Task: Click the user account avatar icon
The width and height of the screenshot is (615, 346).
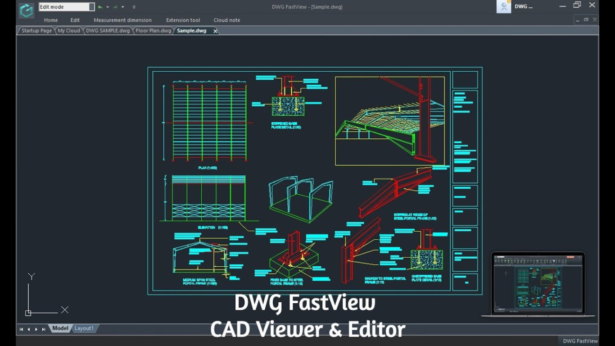Action: click(x=503, y=6)
